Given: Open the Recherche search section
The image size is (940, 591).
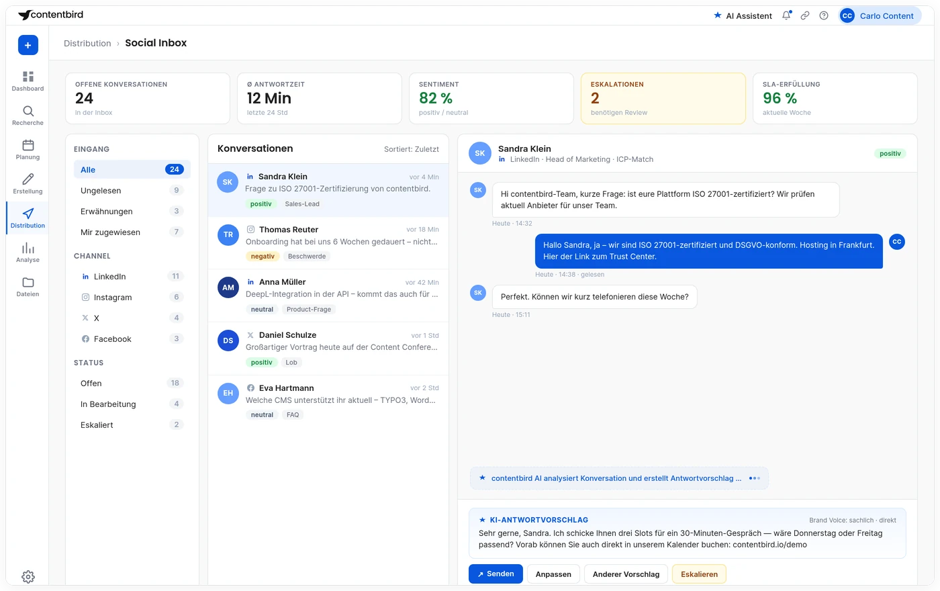Looking at the screenshot, I should pyautogui.click(x=28, y=116).
